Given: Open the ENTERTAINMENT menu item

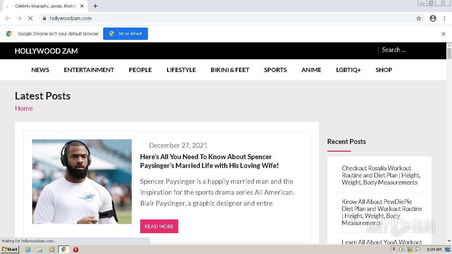Looking at the screenshot, I should pyautogui.click(x=89, y=70).
